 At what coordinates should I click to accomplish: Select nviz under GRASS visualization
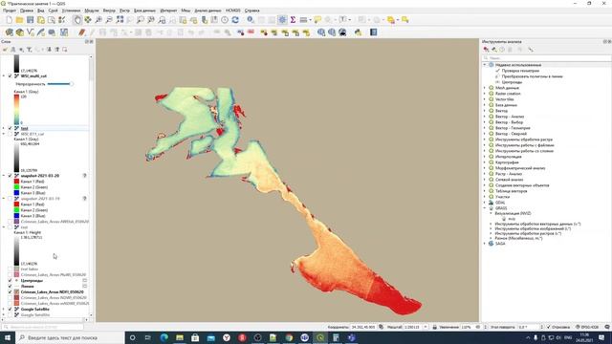[512, 219]
